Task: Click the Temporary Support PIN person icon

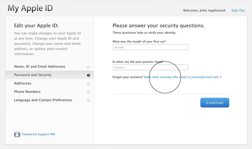Action: (17, 135)
